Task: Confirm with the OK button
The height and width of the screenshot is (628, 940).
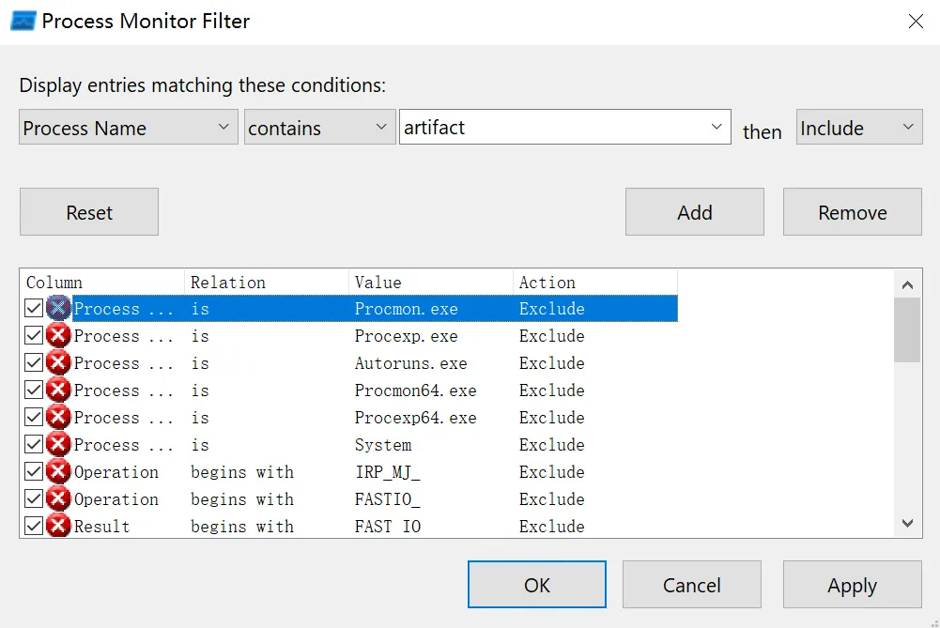Action: tap(536, 585)
